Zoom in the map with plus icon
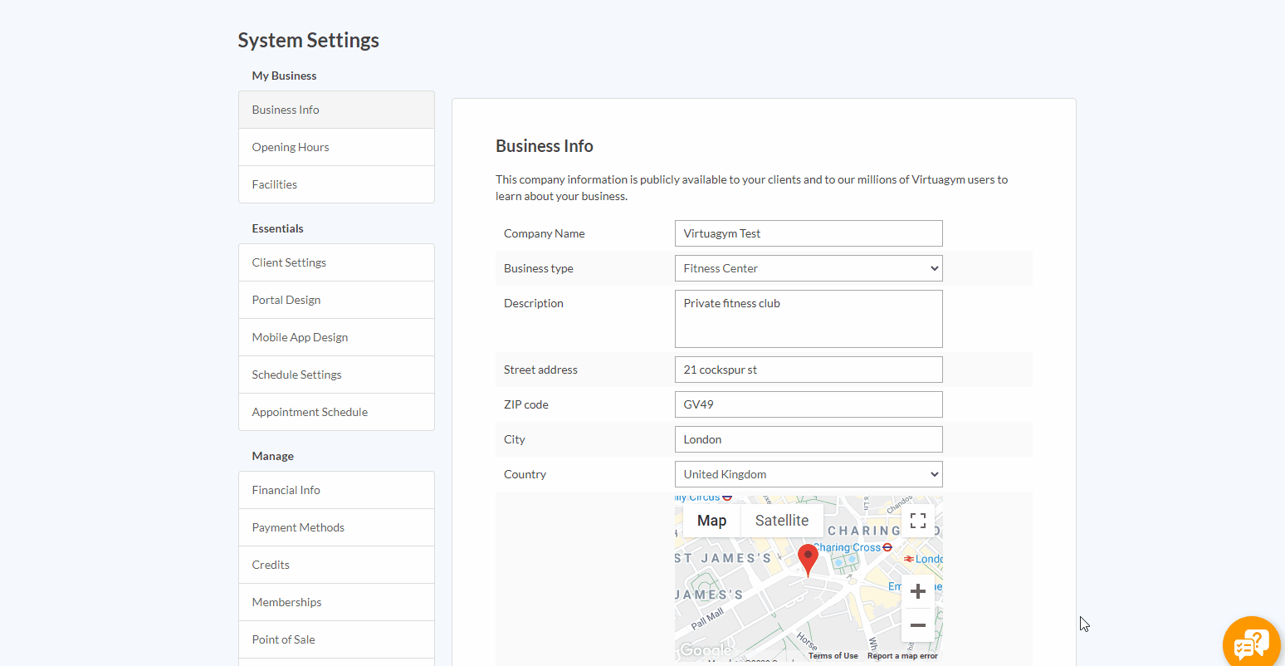This screenshot has width=1285, height=666. tap(918, 591)
